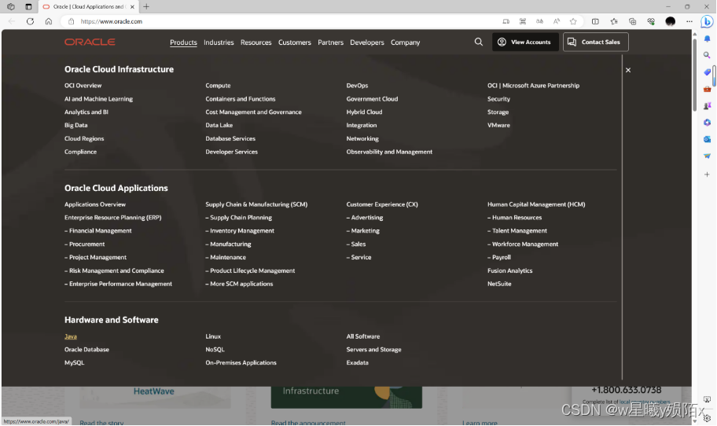Screen dimensions: 717x426
Task: Open the VMware link
Action: tap(498, 125)
